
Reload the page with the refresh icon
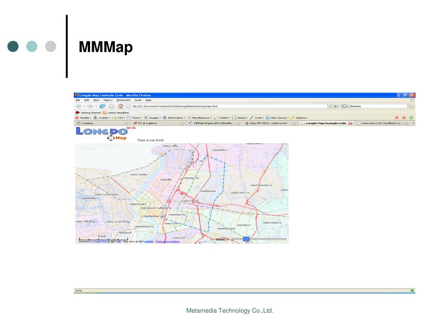click(103, 106)
